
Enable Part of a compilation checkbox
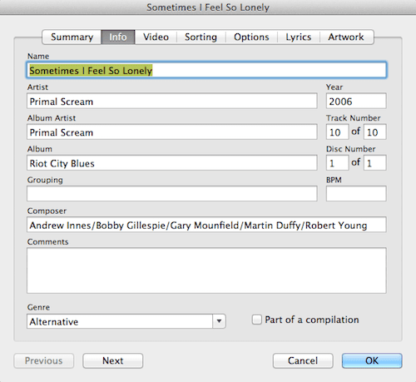(256, 320)
